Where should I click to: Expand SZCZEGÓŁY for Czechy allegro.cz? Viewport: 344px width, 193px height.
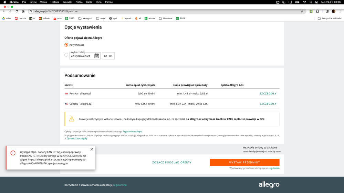point(268,104)
